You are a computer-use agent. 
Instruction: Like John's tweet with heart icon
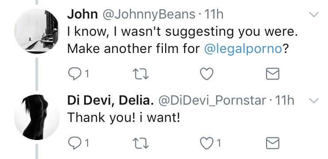tap(207, 74)
